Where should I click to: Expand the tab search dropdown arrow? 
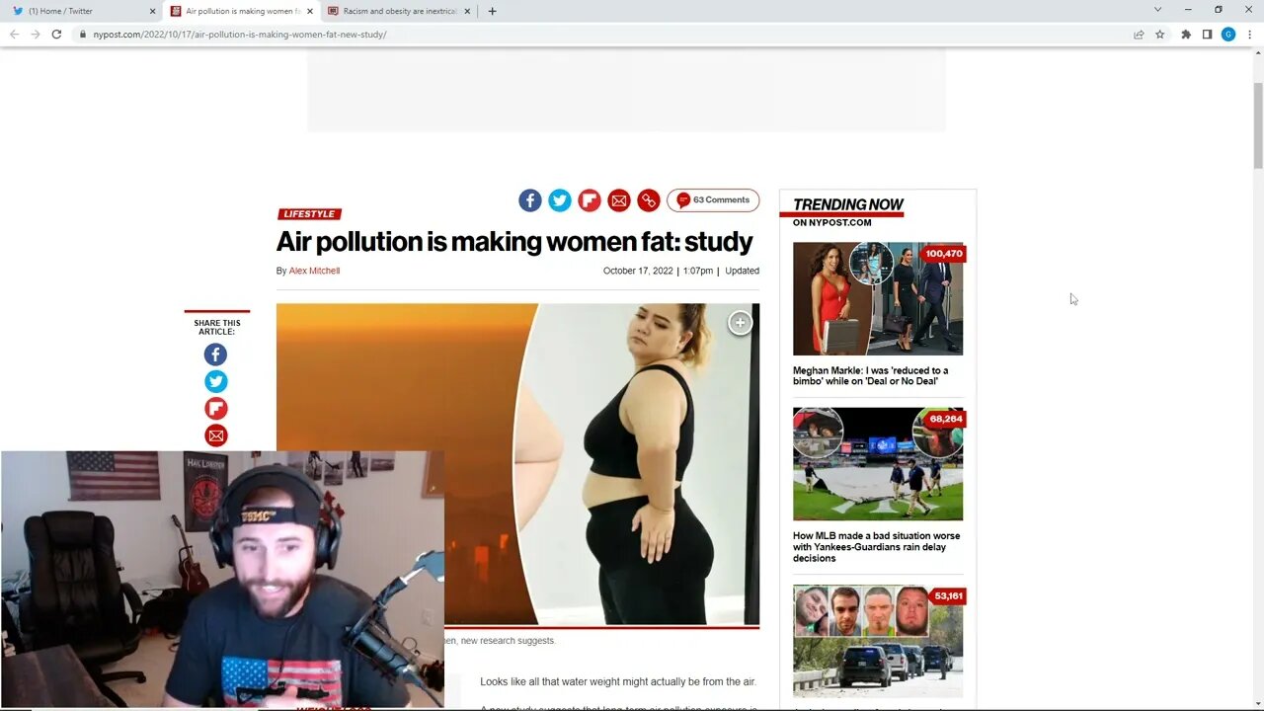(x=1157, y=10)
